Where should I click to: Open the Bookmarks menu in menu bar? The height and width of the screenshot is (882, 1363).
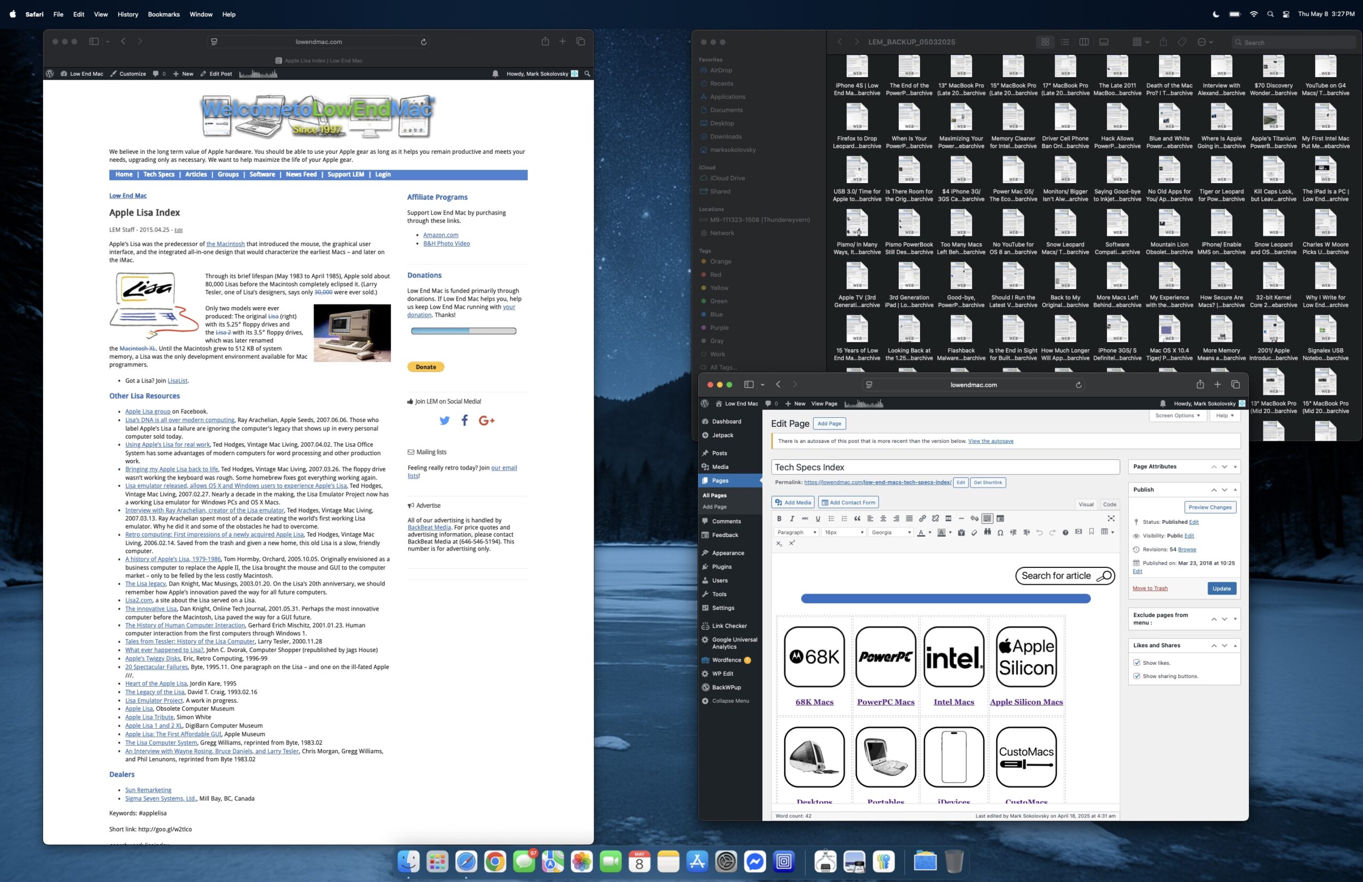click(x=164, y=14)
